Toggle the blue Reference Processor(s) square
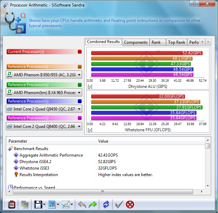The image size is (218, 213). click(x=80, y=101)
